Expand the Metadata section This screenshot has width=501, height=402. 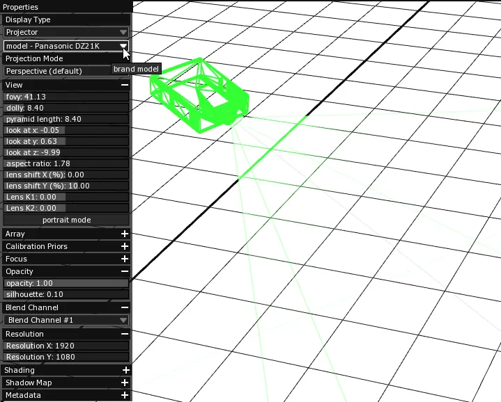click(x=125, y=395)
